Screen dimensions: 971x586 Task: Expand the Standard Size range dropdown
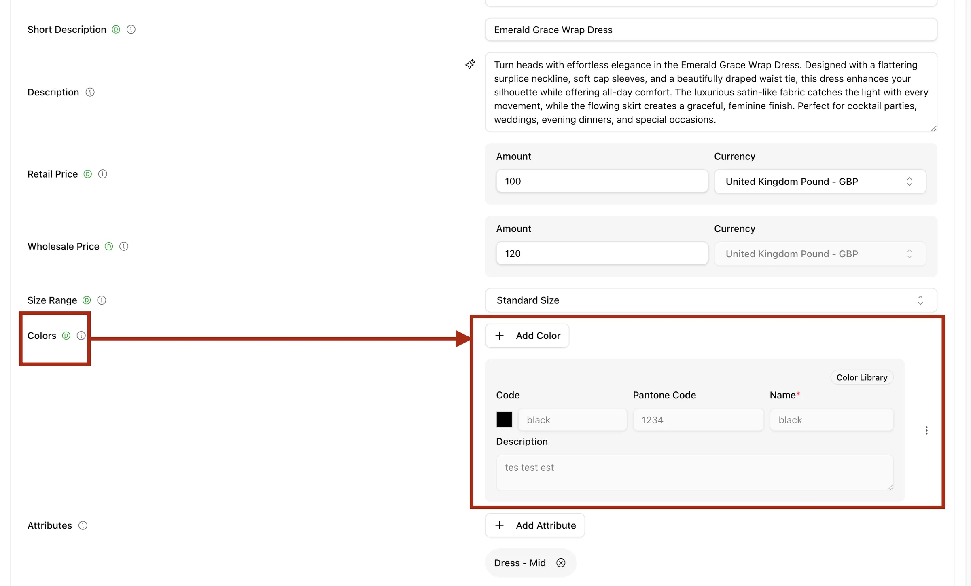(711, 300)
